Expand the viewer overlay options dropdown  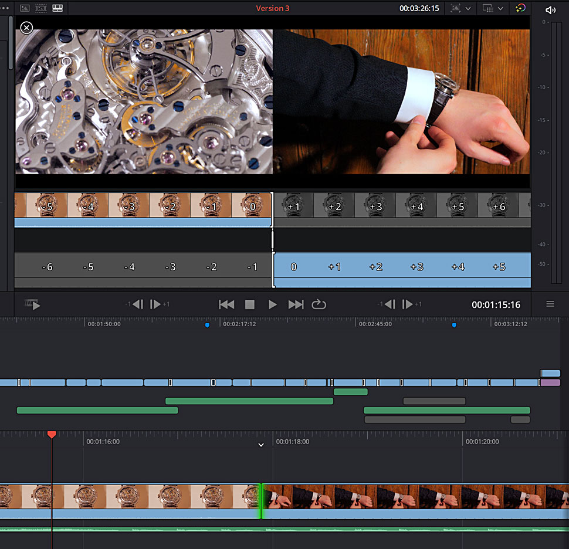coord(500,8)
